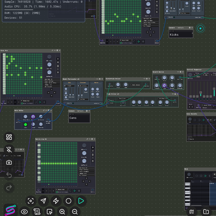
Task: Open the device grid menu icon
Action: (x=9, y=137)
